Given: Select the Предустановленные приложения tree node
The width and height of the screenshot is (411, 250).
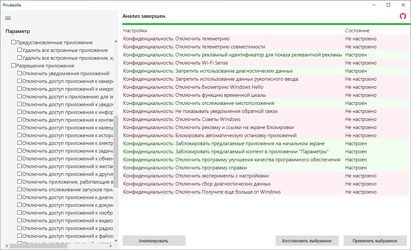Looking at the screenshot, I should pyautogui.click(x=54, y=42).
